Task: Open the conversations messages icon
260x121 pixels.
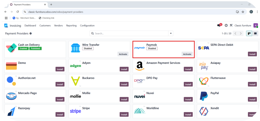Action: 219,26
